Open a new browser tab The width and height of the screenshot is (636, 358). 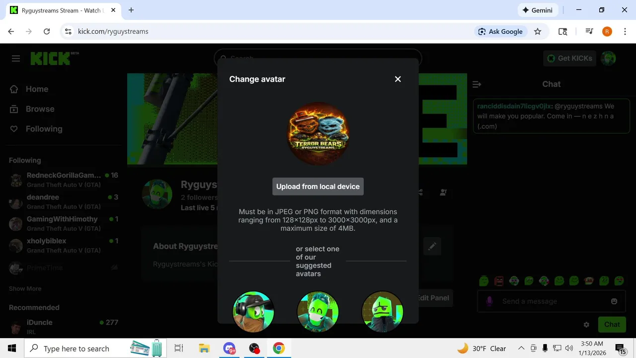tap(131, 10)
